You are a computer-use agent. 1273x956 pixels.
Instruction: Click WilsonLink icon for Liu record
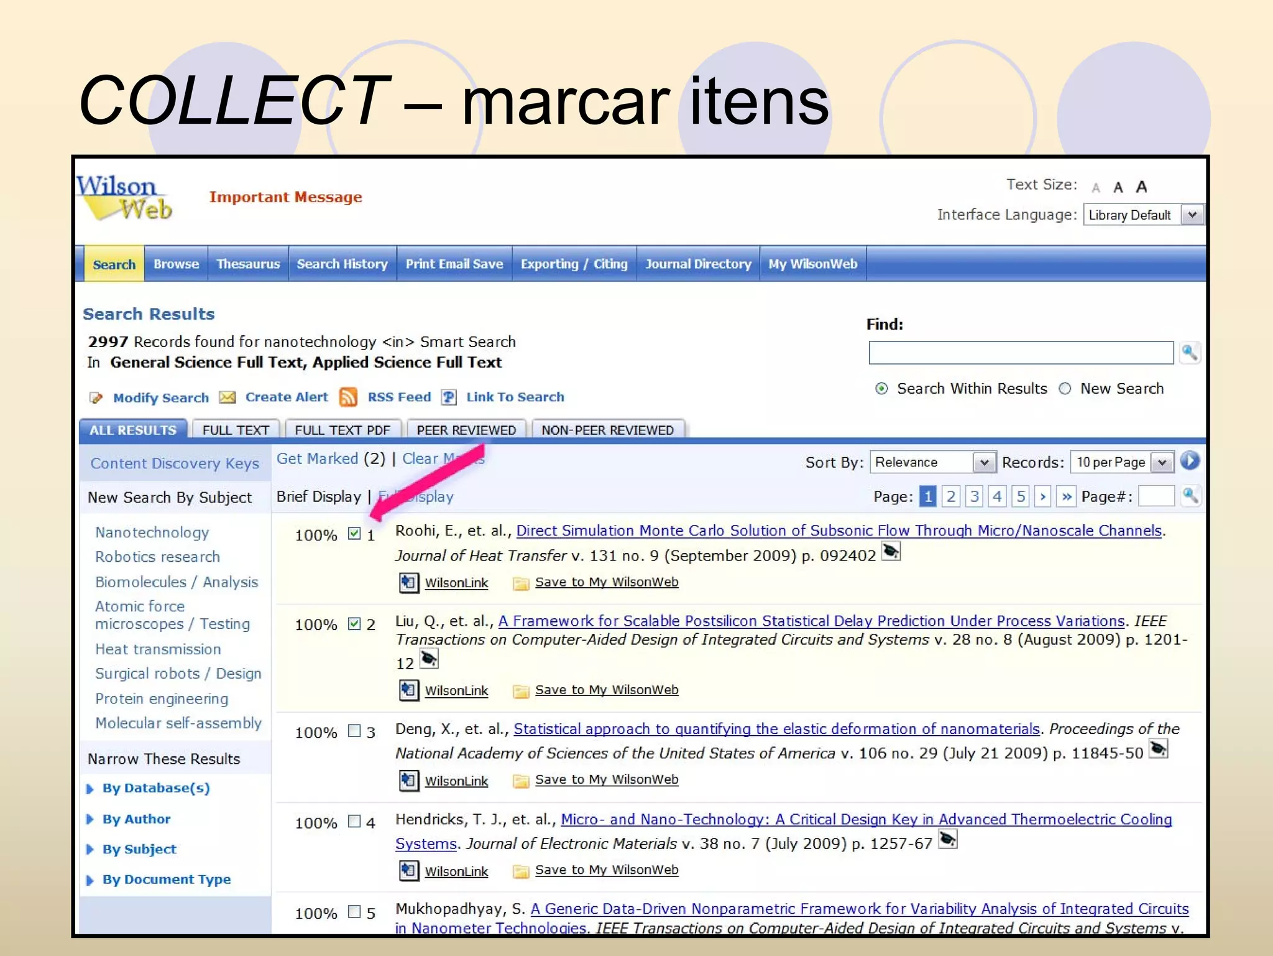(x=408, y=690)
